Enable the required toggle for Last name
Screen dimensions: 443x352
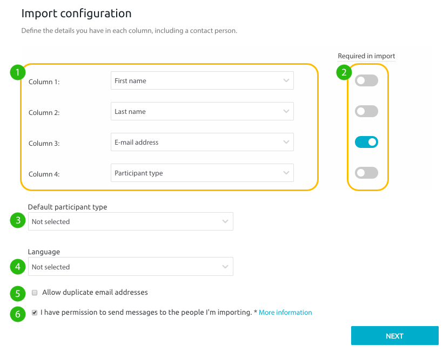tap(366, 111)
